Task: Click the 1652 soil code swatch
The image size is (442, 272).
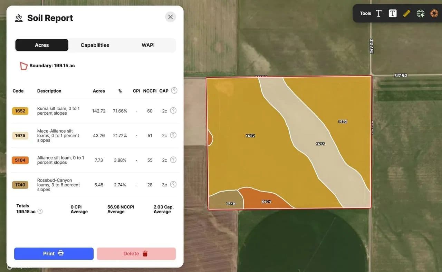Action: pyautogui.click(x=20, y=111)
